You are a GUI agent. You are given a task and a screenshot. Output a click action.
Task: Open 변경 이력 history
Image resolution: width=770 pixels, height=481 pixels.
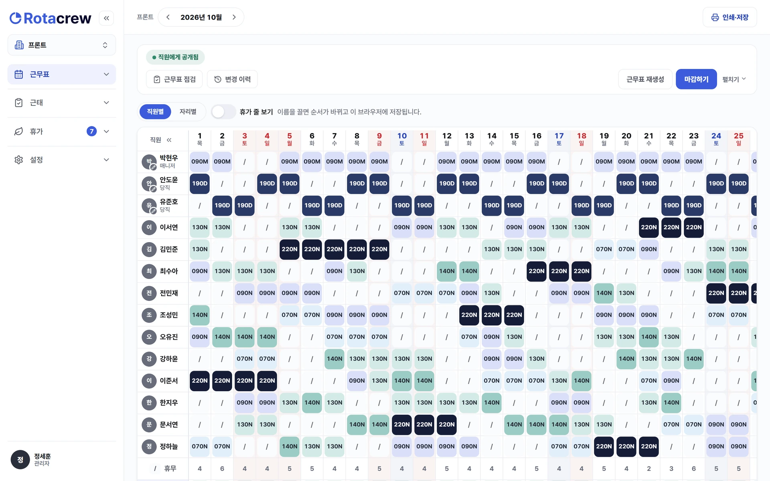click(x=232, y=79)
